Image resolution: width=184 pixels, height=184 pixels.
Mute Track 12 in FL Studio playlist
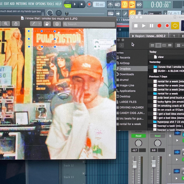click(84, 162)
